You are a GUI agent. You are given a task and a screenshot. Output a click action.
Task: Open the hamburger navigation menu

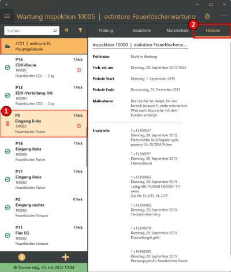click(x=7, y=16)
